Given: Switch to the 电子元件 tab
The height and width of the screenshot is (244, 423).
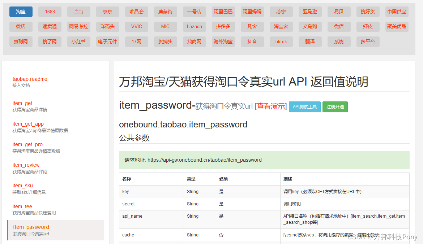Looking at the screenshot, I should pyautogui.click(x=107, y=42).
